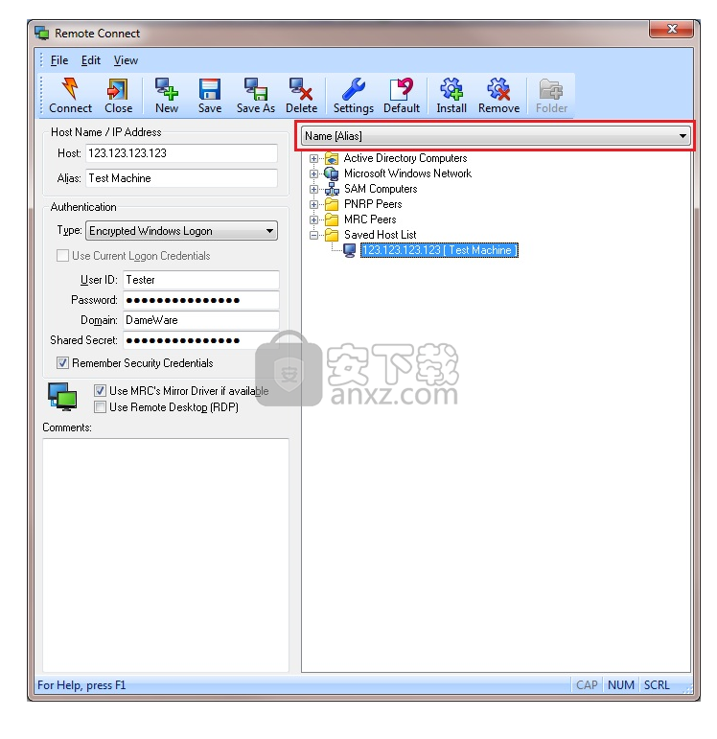Click the User ID field
Image resolution: width=717 pixels, height=739 pixels.
pos(201,280)
